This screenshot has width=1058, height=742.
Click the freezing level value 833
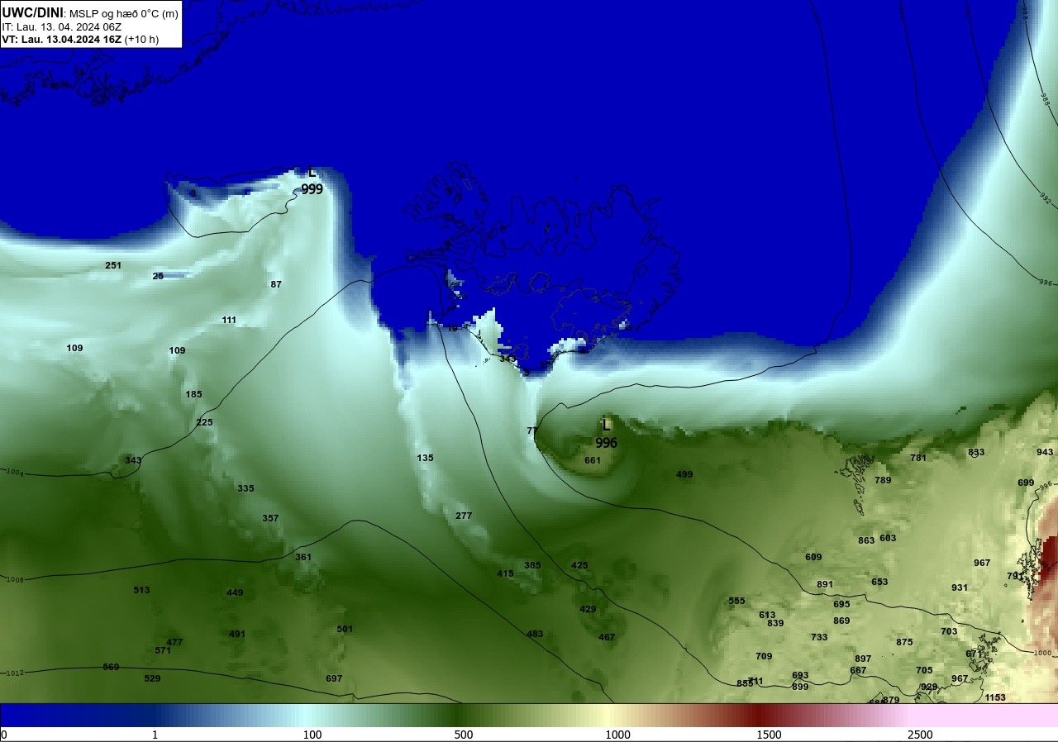click(976, 452)
